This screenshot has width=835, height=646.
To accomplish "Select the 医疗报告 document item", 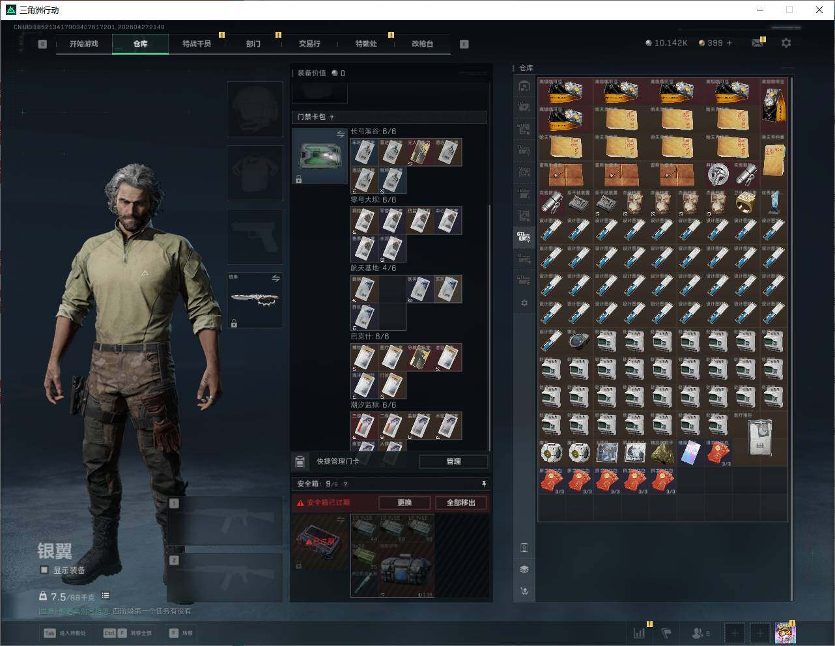I will 759,438.
